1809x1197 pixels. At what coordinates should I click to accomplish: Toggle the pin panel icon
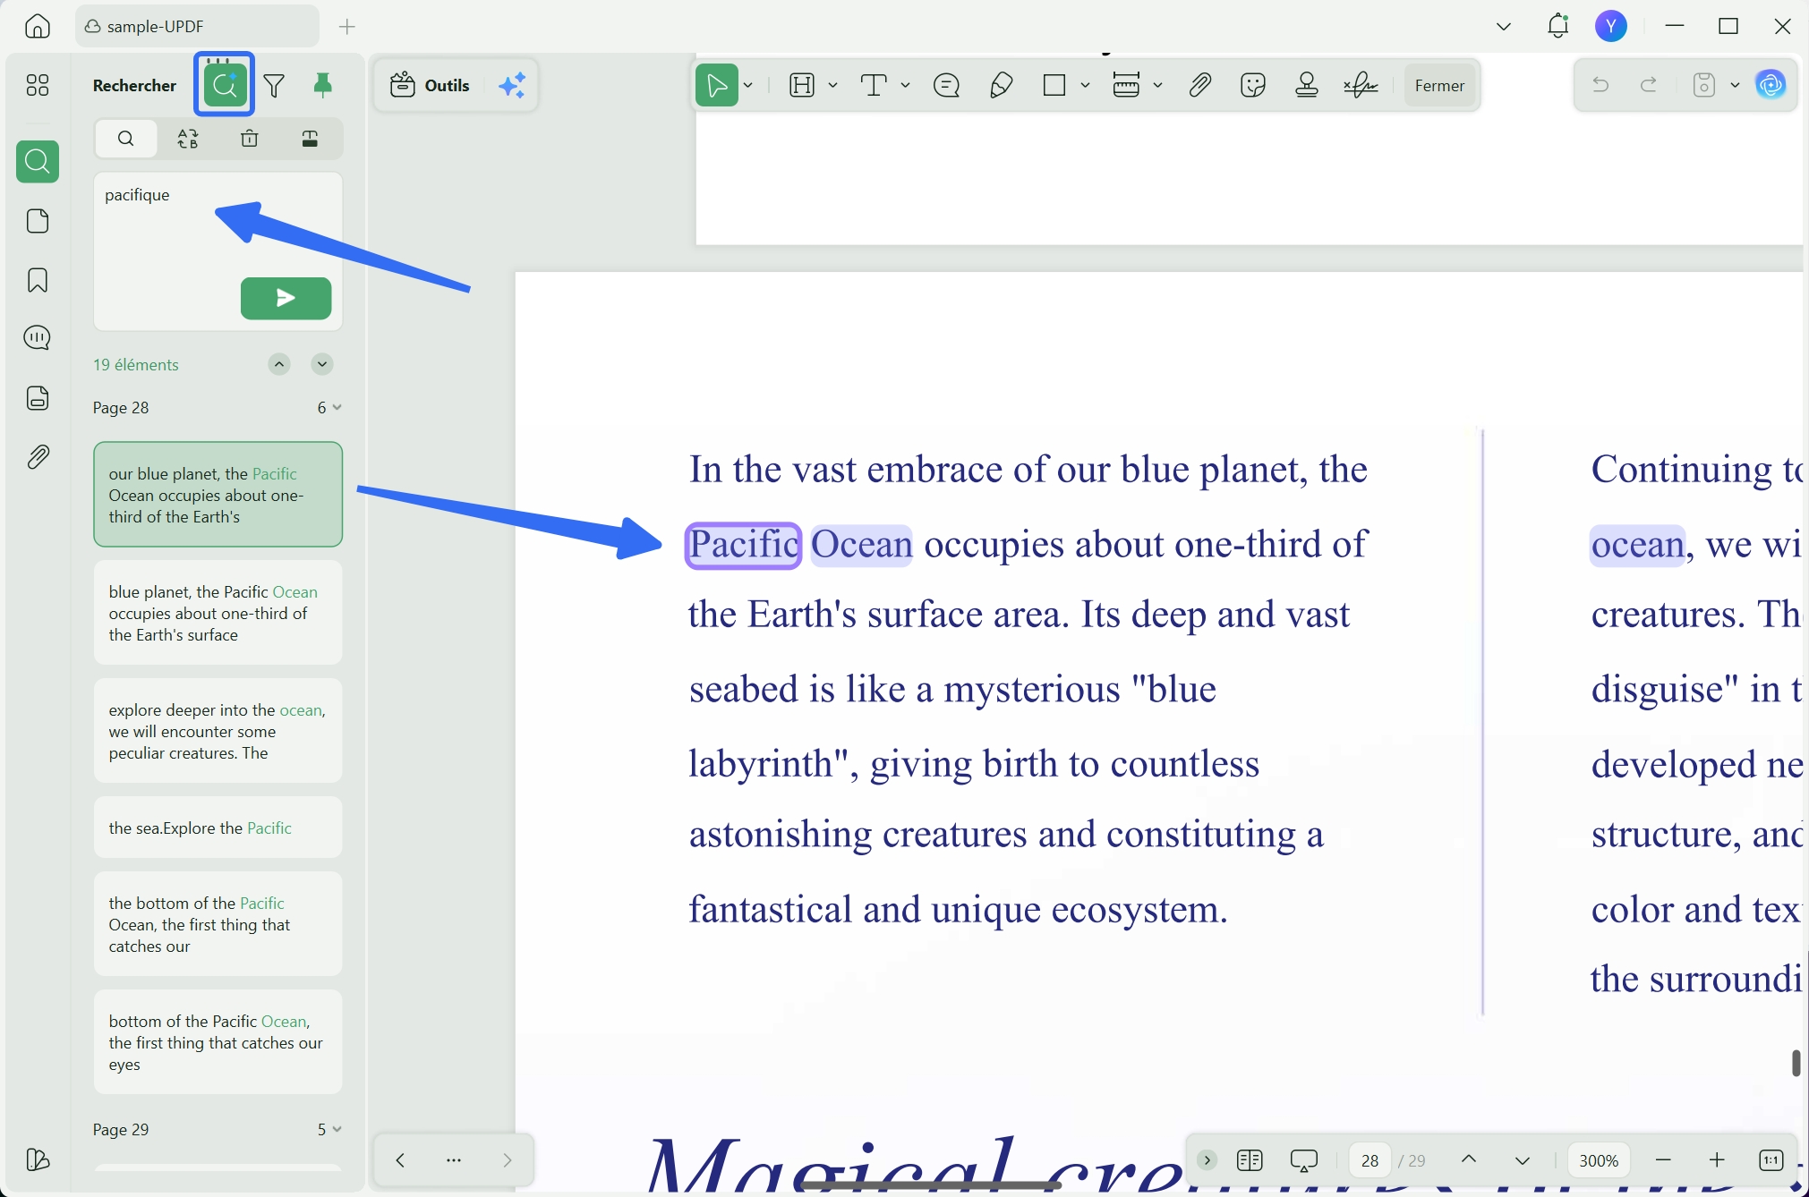[x=323, y=85]
